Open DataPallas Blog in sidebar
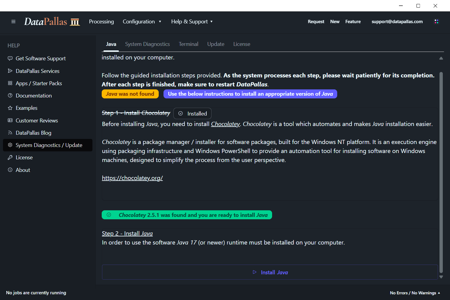This screenshot has width=450, height=300. (x=48, y=133)
